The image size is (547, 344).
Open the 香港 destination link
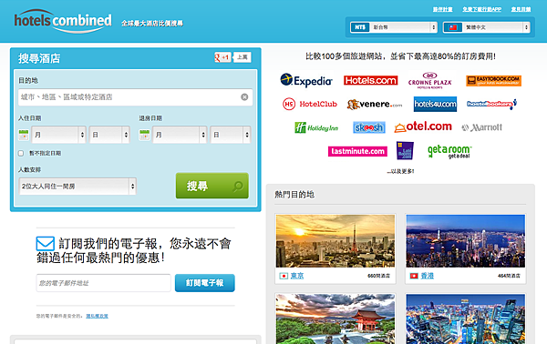click(428, 276)
